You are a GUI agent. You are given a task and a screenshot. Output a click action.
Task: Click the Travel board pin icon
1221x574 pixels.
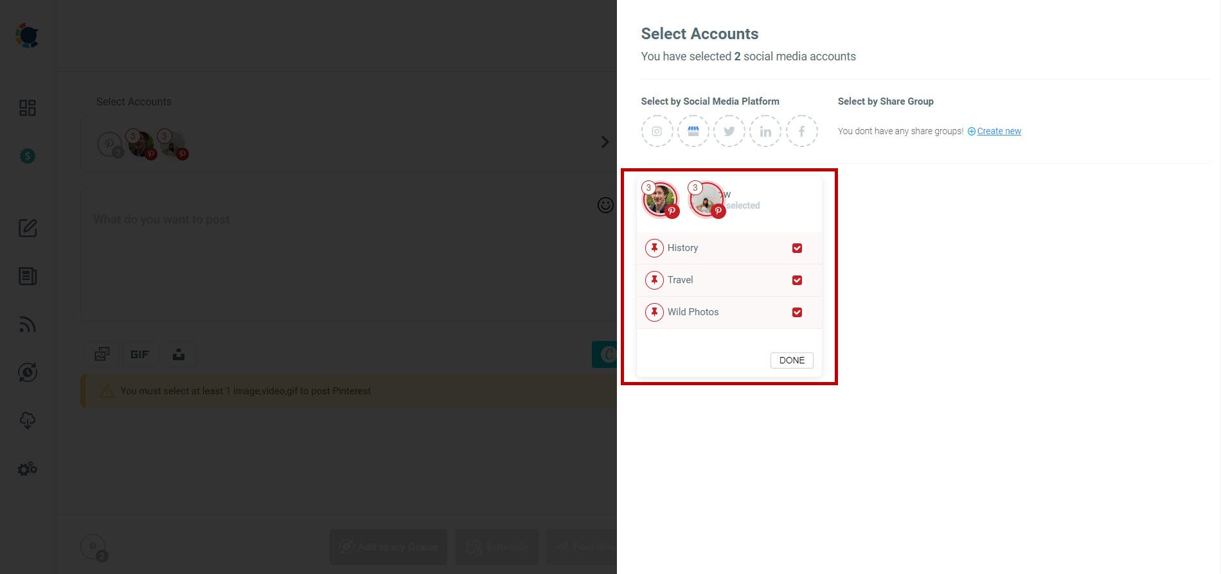(654, 280)
